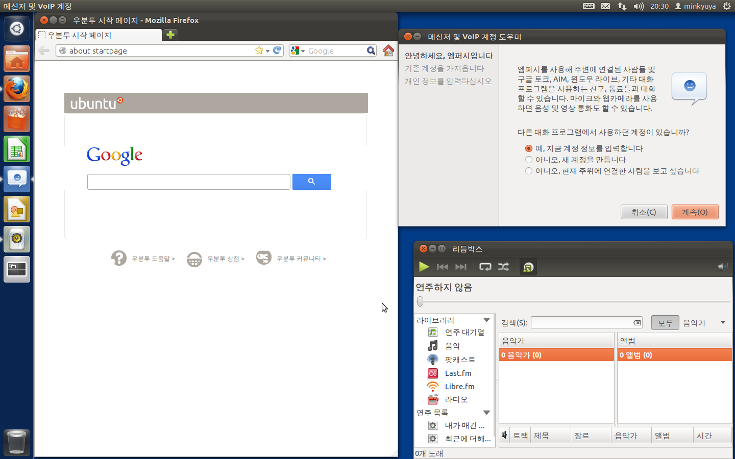This screenshot has height=459, width=735.
Task: Click the Firefox address bar
Action: pos(161,50)
